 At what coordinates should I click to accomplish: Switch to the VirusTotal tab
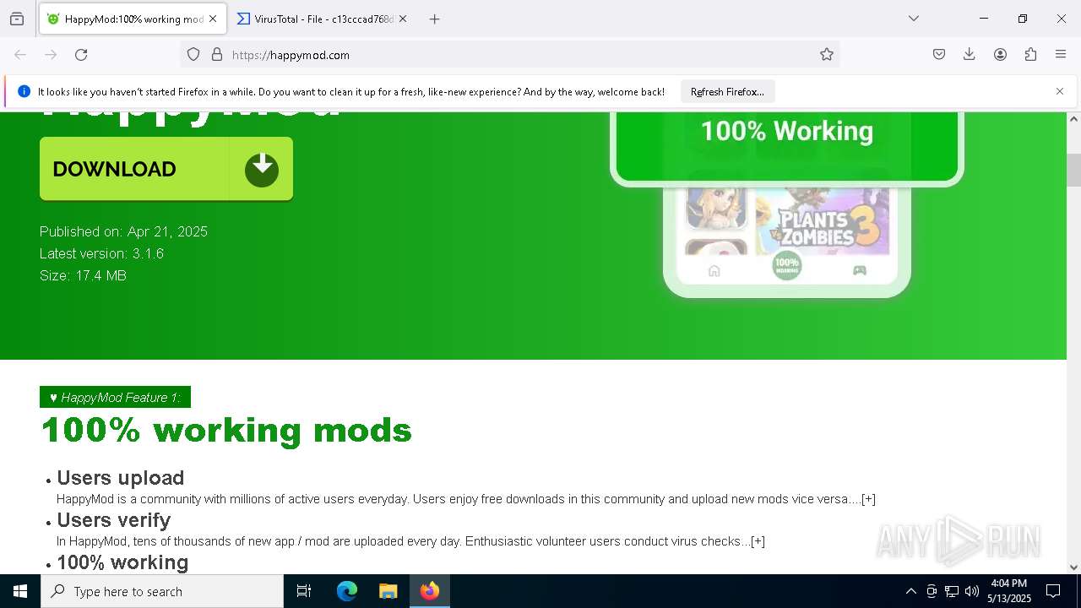coord(323,19)
